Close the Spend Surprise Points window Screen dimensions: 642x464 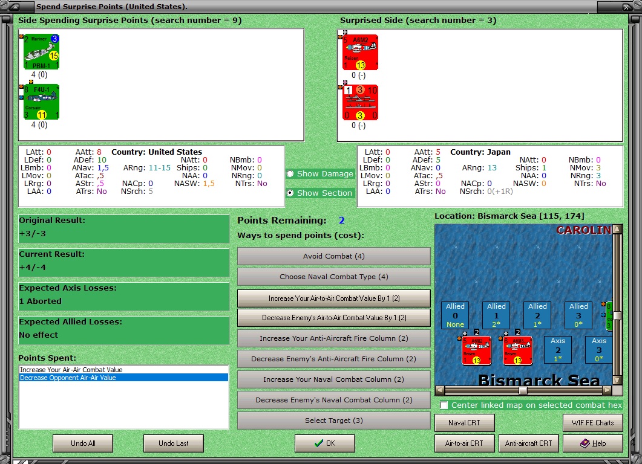[626, 7]
